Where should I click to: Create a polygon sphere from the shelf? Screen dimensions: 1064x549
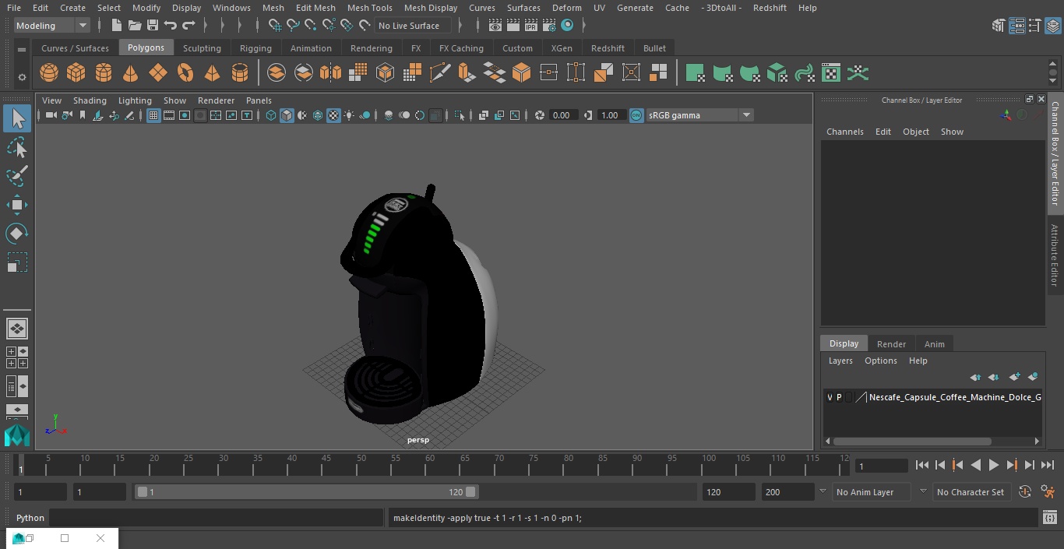point(49,73)
